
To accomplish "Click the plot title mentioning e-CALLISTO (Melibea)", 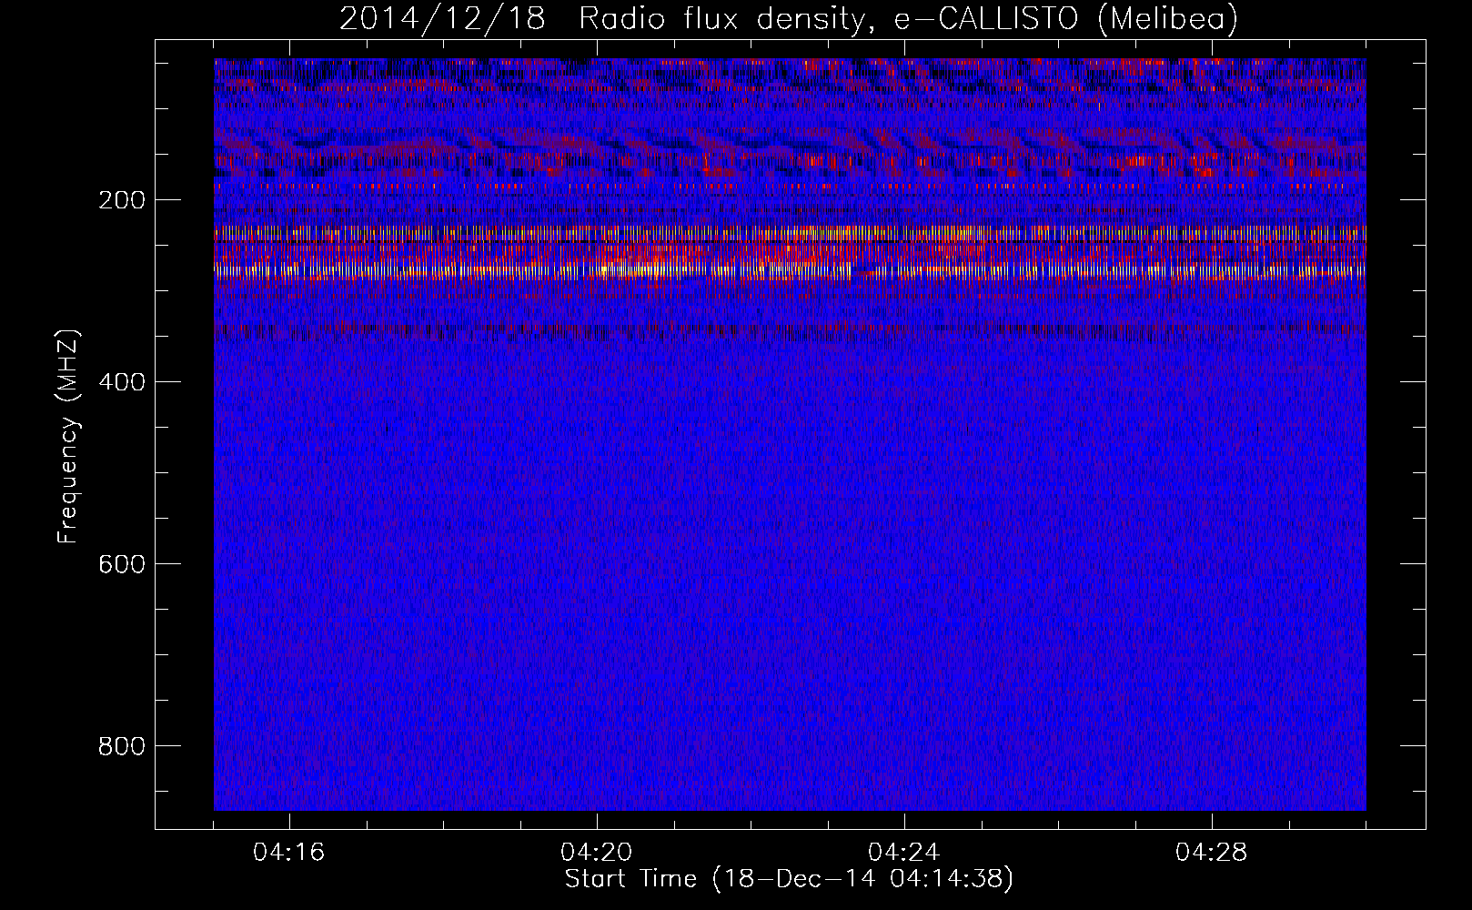I will [x=789, y=18].
